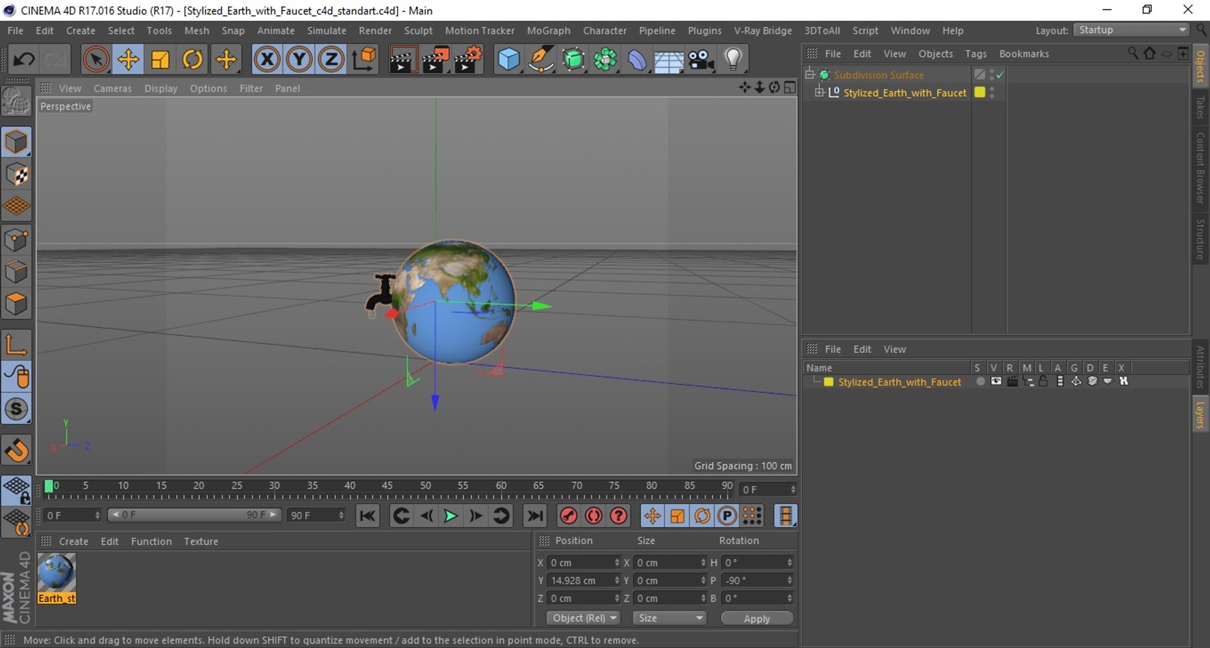This screenshot has width=1210, height=648.
Task: Open the material manager Texture menu
Action: coord(200,541)
